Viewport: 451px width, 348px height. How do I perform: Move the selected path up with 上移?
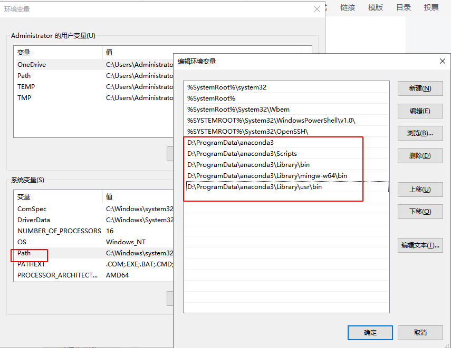point(420,189)
